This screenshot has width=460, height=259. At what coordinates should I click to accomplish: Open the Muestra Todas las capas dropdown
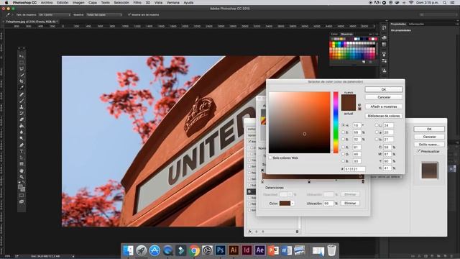[103, 14]
